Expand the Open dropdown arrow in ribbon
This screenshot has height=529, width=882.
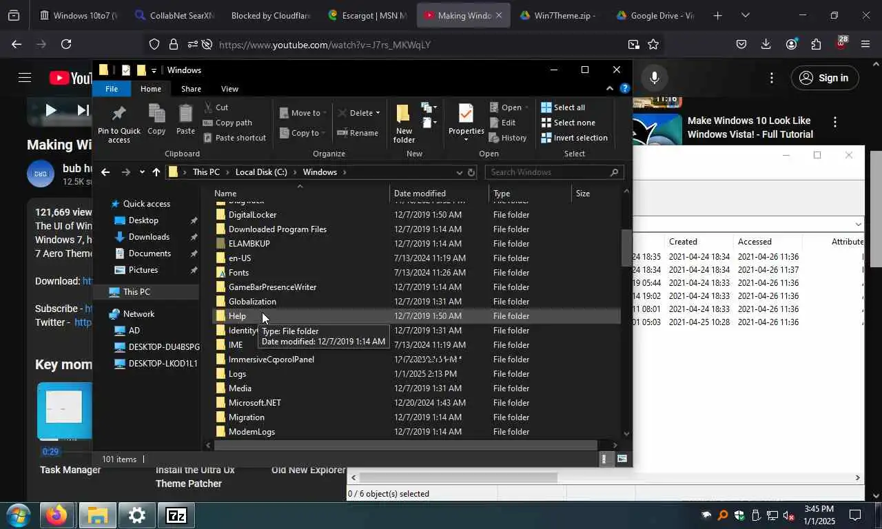point(526,107)
